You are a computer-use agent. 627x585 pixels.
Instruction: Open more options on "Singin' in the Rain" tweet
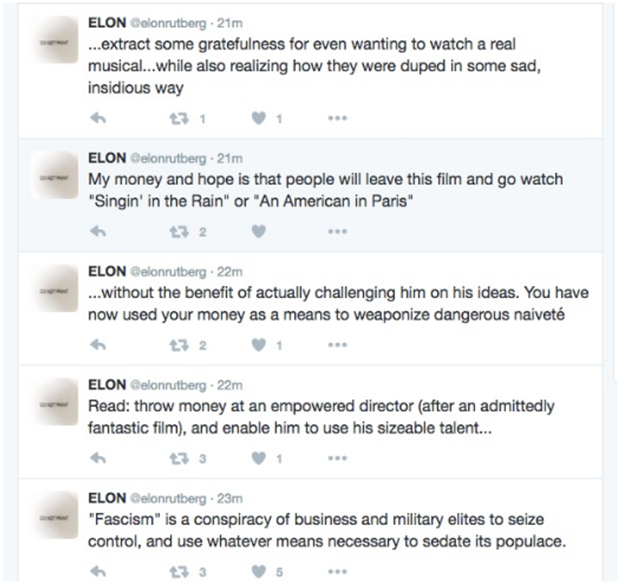click(337, 232)
